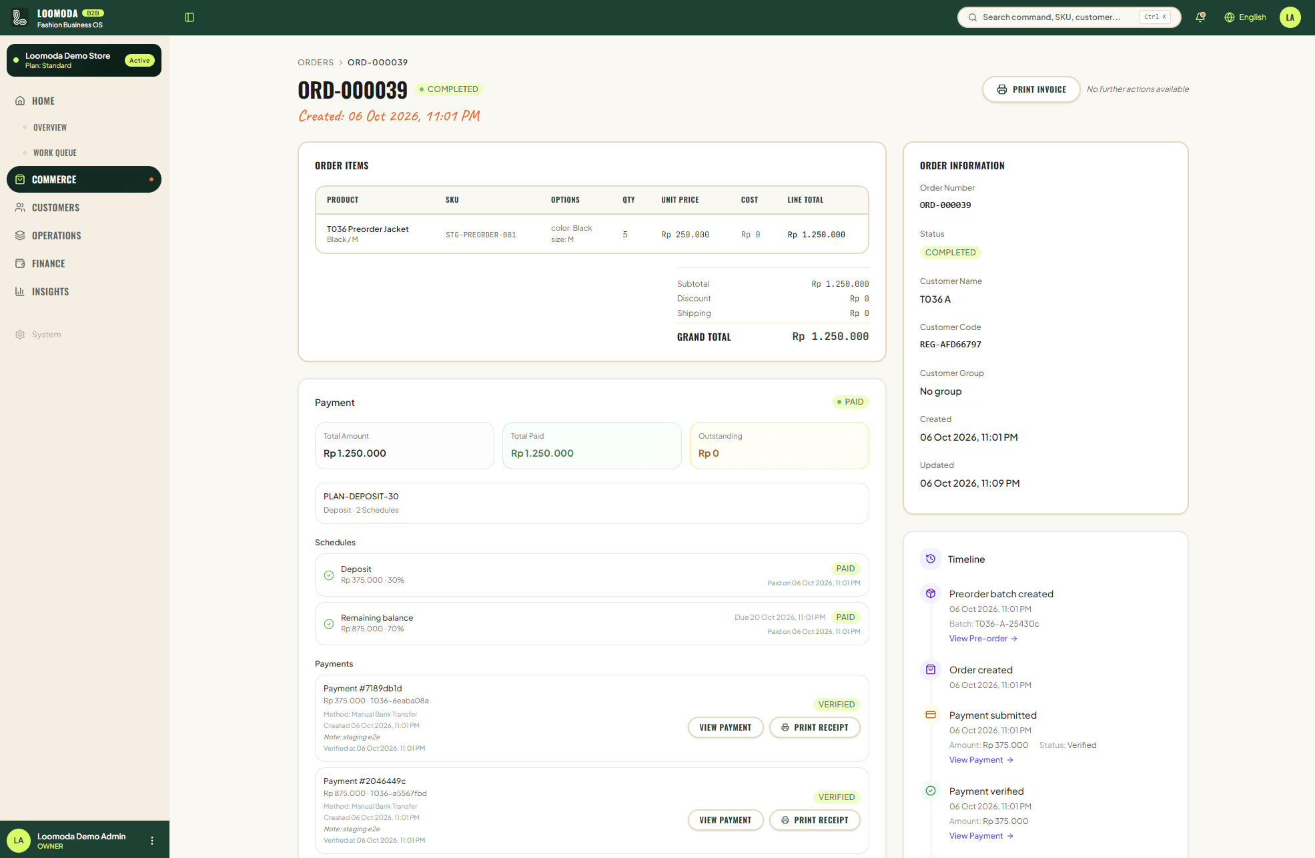The image size is (1315, 858).
Task: Open the LA user avatar menu
Action: [1290, 17]
